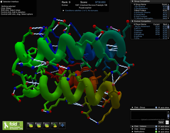This screenshot has height=133, width=170.
Task: Open Anthropic Dreams group entry
Action: [x=150, y=12]
